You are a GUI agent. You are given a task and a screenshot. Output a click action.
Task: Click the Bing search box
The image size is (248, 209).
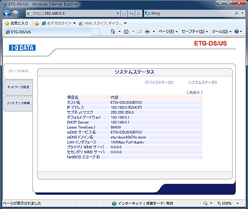(x=189, y=13)
